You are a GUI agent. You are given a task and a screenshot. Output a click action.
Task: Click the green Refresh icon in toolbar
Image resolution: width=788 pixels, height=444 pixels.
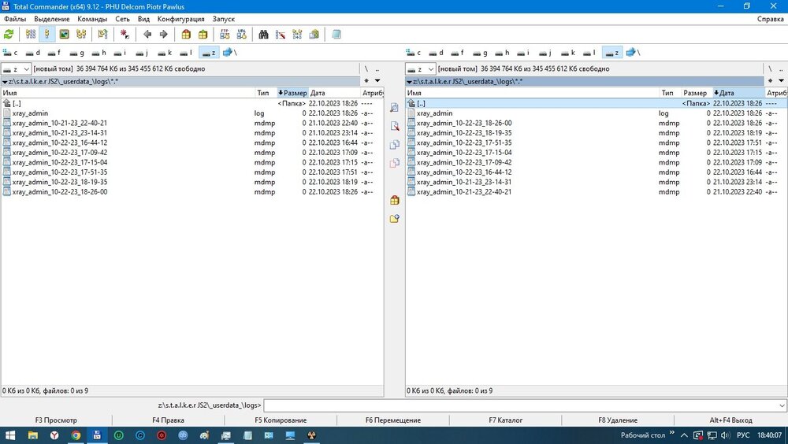[9, 34]
